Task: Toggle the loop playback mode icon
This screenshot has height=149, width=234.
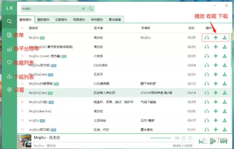Action: [x=184, y=138]
